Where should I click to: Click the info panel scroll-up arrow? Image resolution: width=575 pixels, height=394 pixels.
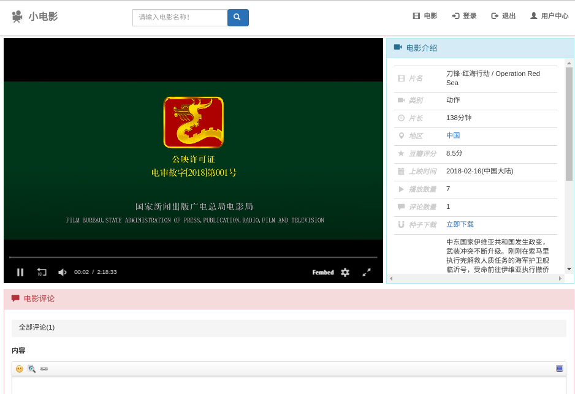point(569,63)
